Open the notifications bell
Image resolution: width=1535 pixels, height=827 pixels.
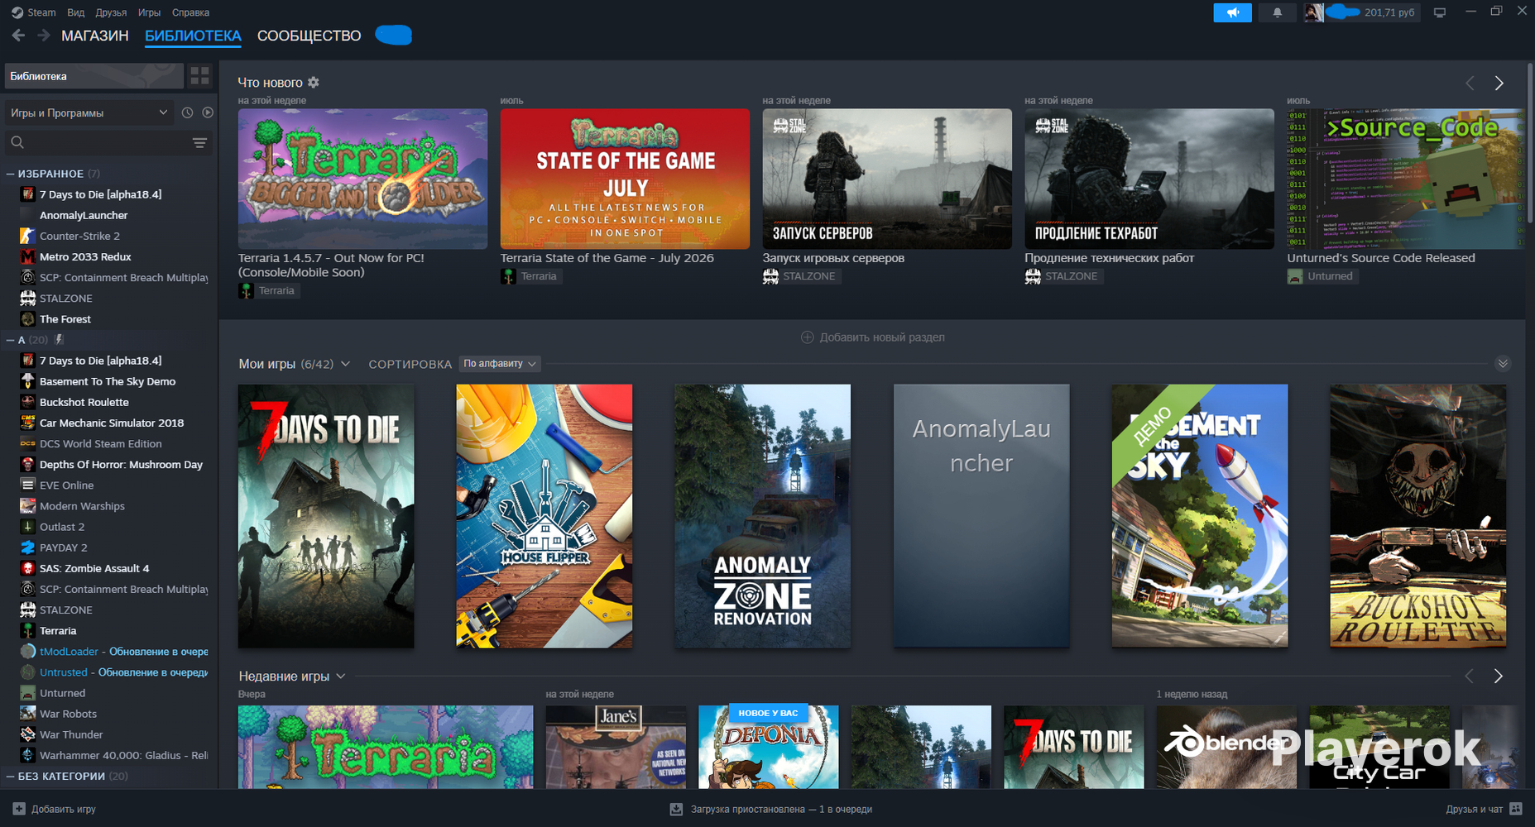pyautogui.click(x=1277, y=12)
